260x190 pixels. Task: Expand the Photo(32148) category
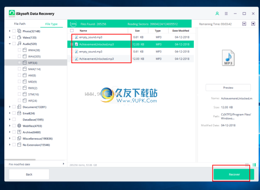[10, 31]
